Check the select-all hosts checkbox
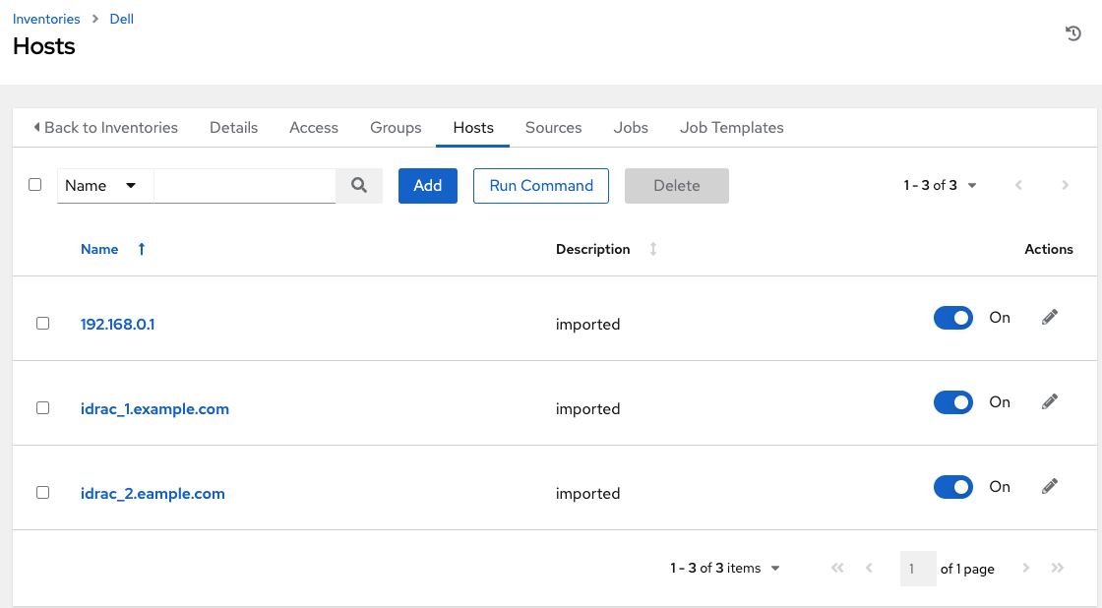The image size is (1102, 608). pyautogui.click(x=35, y=185)
